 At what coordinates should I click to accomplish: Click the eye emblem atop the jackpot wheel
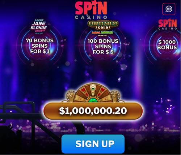coord(93,89)
